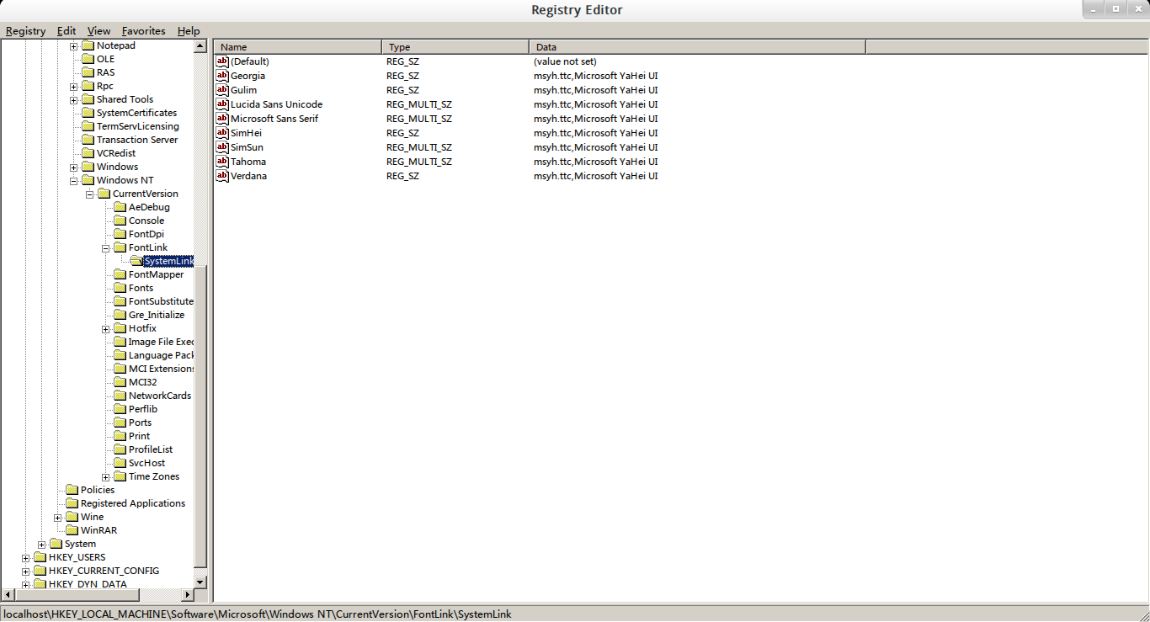1150x622 pixels.
Task: Select the NetworkCards key
Action: [160, 396]
